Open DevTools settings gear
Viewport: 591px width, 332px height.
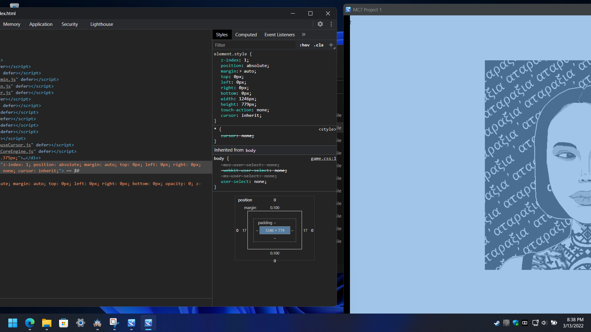tap(320, 24)
